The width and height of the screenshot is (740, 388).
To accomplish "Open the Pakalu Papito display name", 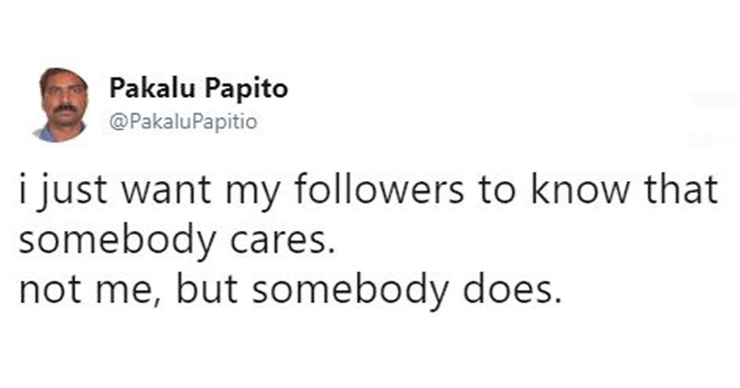I will coord(198,89).
